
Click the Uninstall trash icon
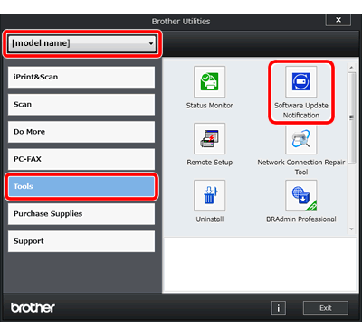click(209, 195)
